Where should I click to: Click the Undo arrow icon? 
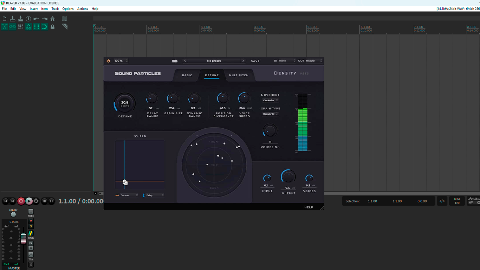click(36, 19)
